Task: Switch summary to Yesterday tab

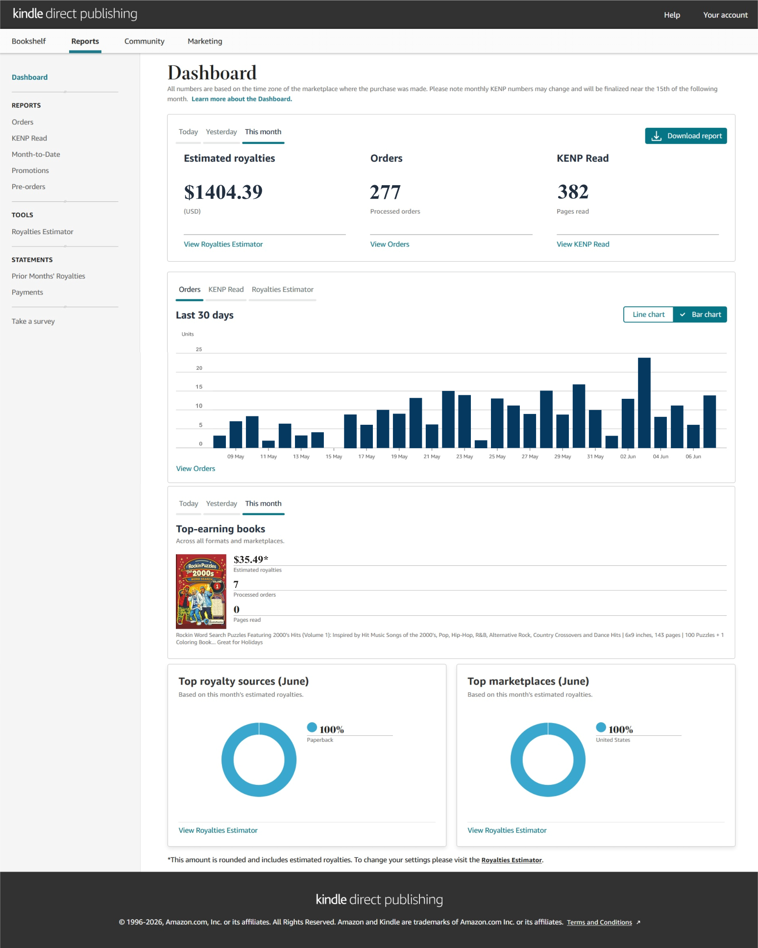Action: click(221, 132)
